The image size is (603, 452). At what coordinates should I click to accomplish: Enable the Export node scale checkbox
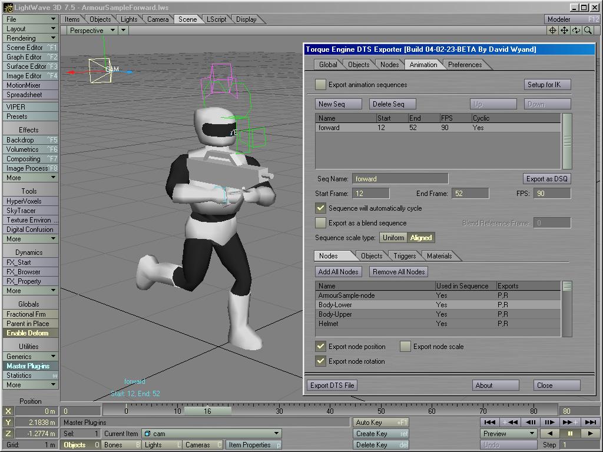point(405,347)
